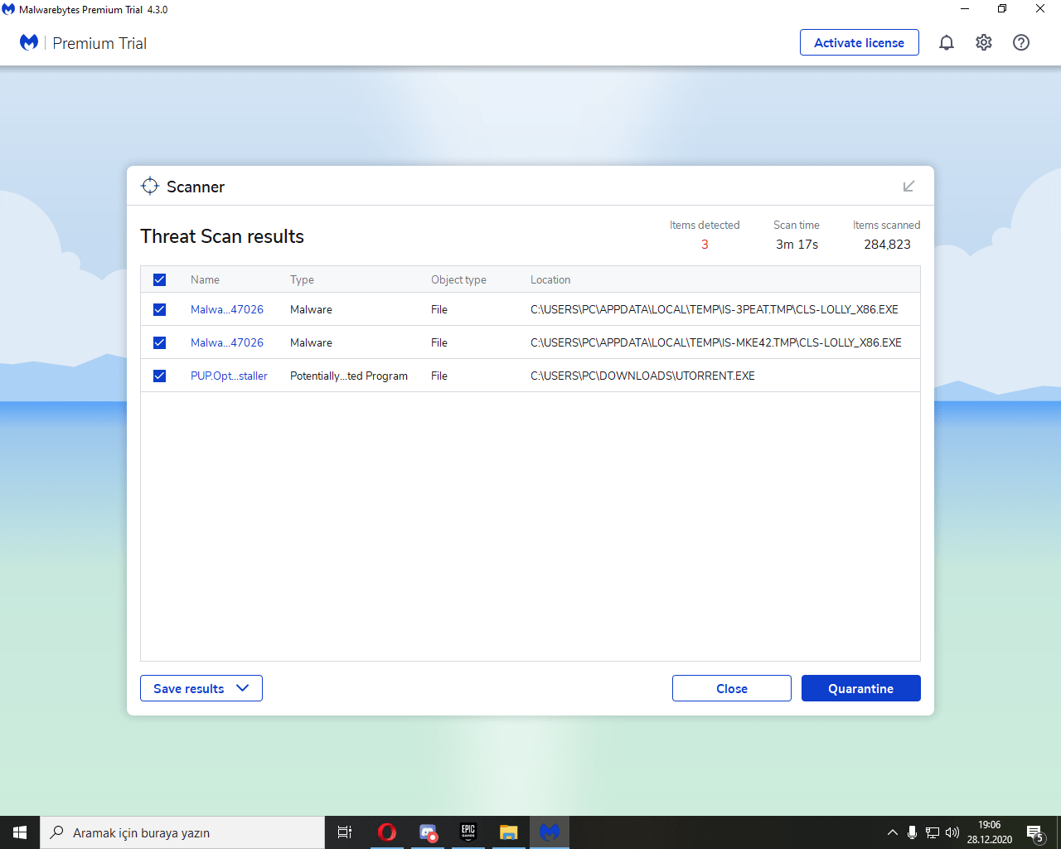This screenshot has width=1061, height=849.
Task: Open Task View on the taskbar
Action: point(345,832)
